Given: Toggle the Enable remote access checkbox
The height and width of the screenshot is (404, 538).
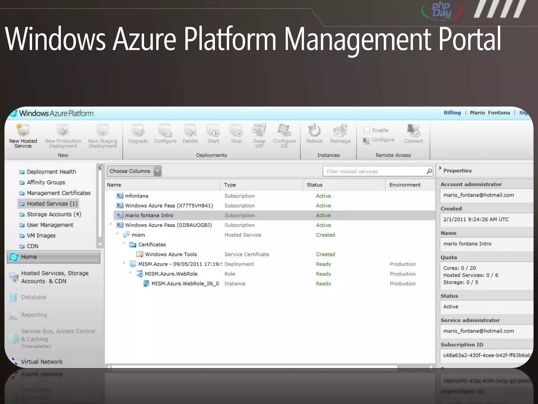Looking at the screenshot, I should (367, 130).
